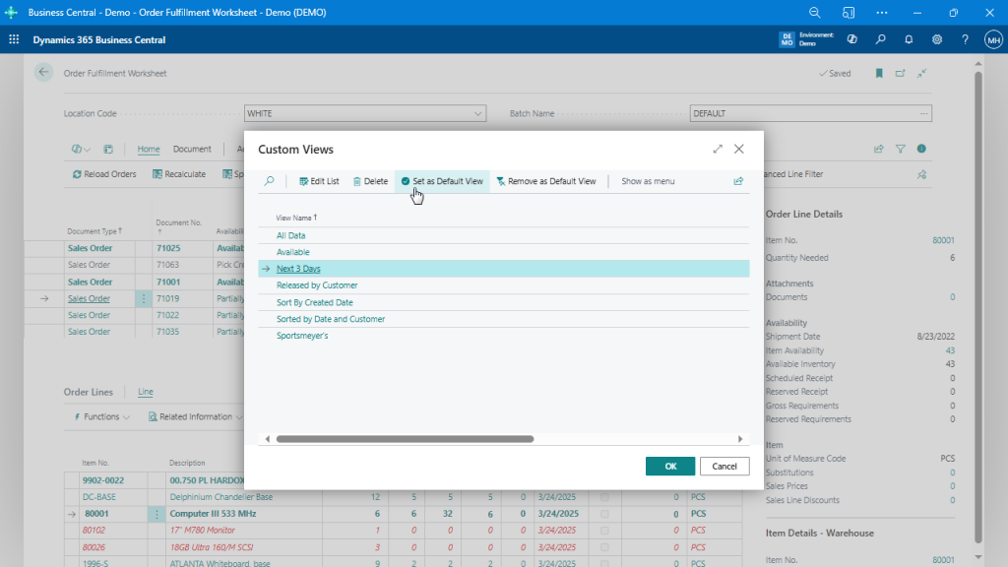Viewport: 1008px width, 567px height.
Task: Open Copilot from the top bar
Action: pos(851,39)
